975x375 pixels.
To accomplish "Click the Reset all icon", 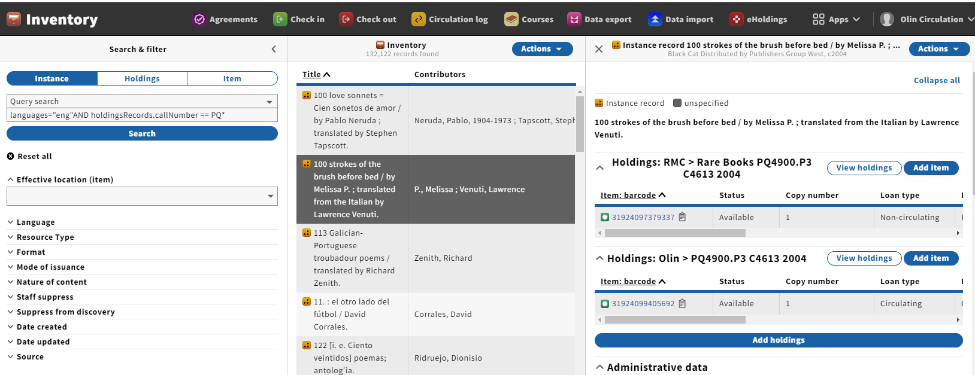I will pos(10,156).
